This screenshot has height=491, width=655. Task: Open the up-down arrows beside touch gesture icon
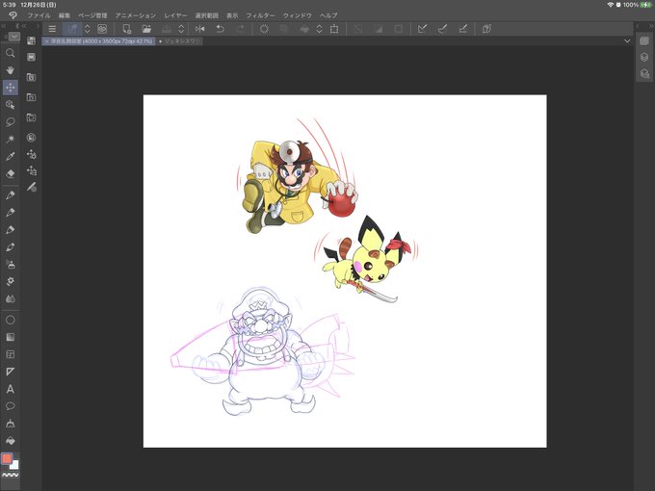click(x=88, y=29)
